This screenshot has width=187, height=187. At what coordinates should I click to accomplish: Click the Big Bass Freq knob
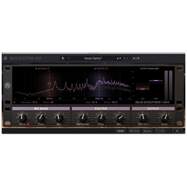pyautogui.click(x=41, y=117)
